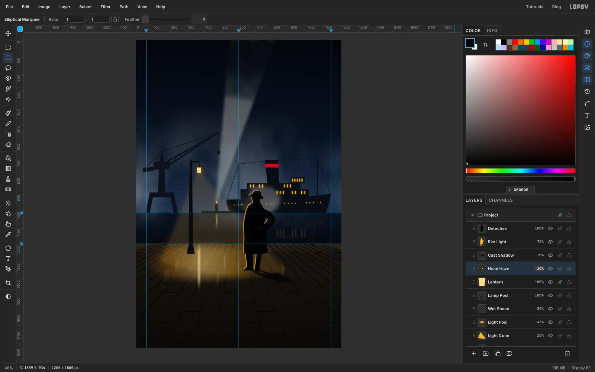595x372 pixels.
Task: Select the Clone Stamp tool
Action: (x=8, y=179)
